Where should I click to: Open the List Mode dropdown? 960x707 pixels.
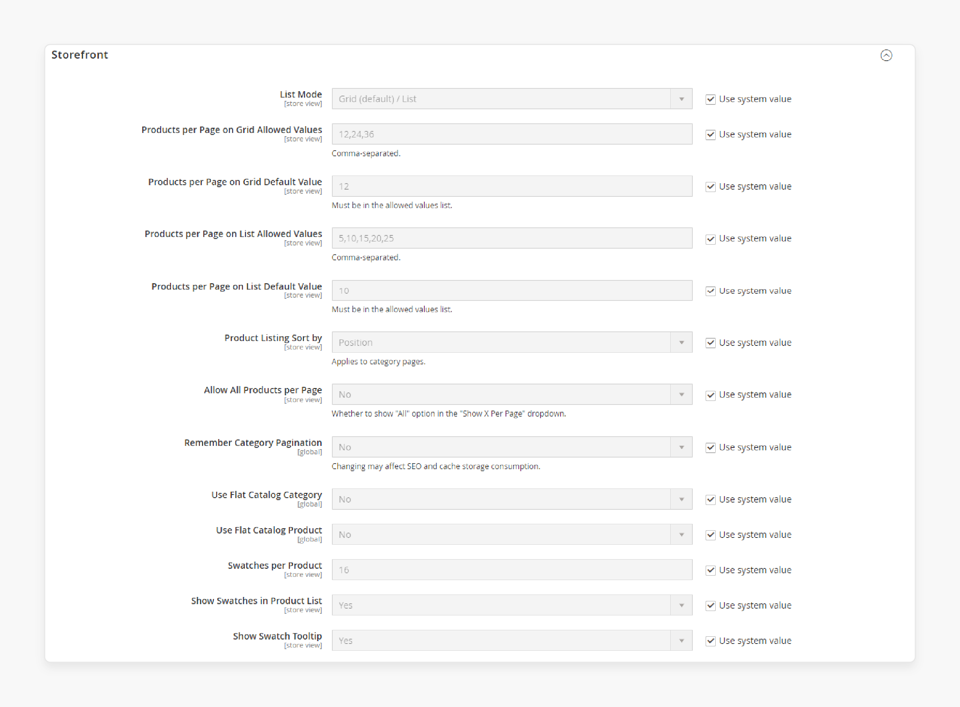[512, 99]
